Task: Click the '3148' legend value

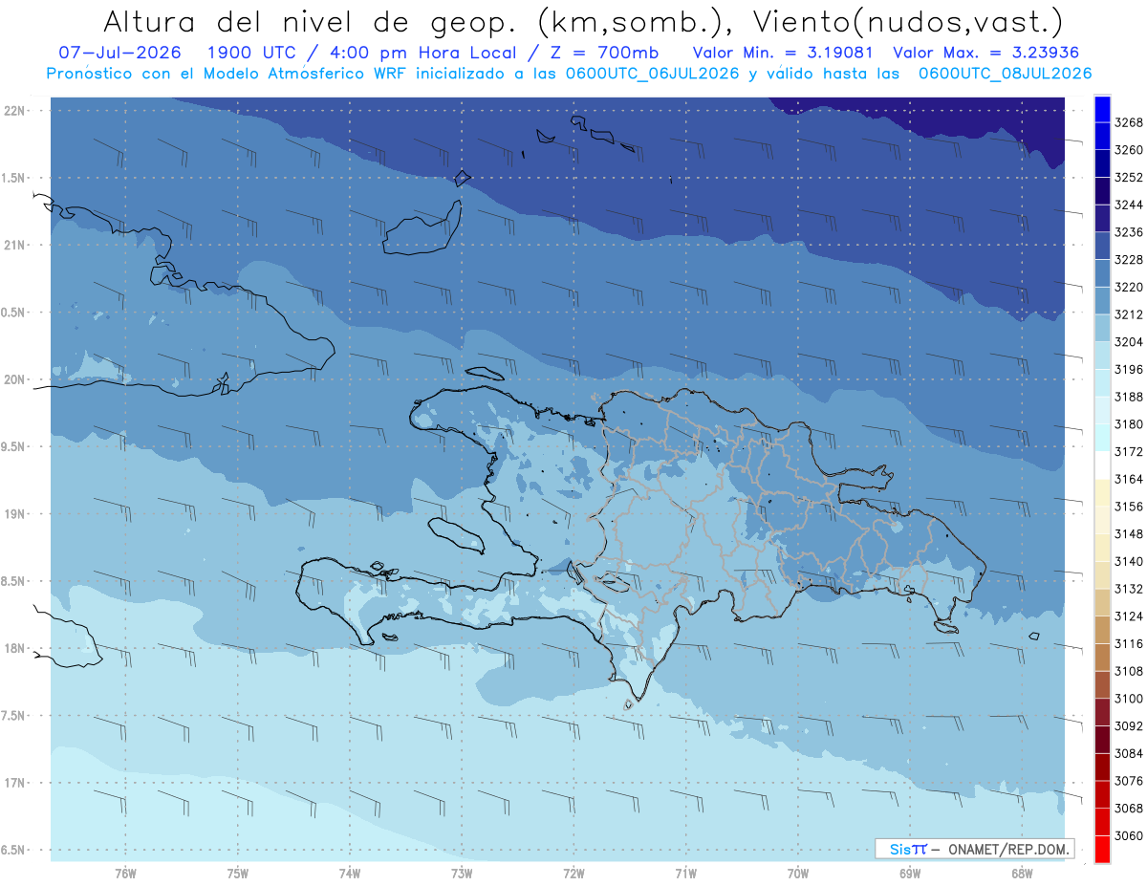Action: 1129,534
